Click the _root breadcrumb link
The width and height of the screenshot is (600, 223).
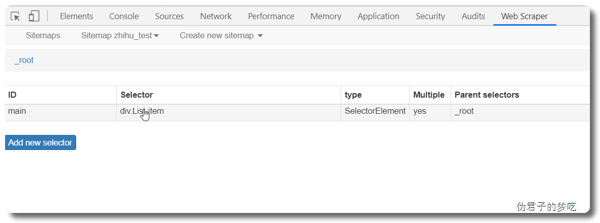[24, 60]
